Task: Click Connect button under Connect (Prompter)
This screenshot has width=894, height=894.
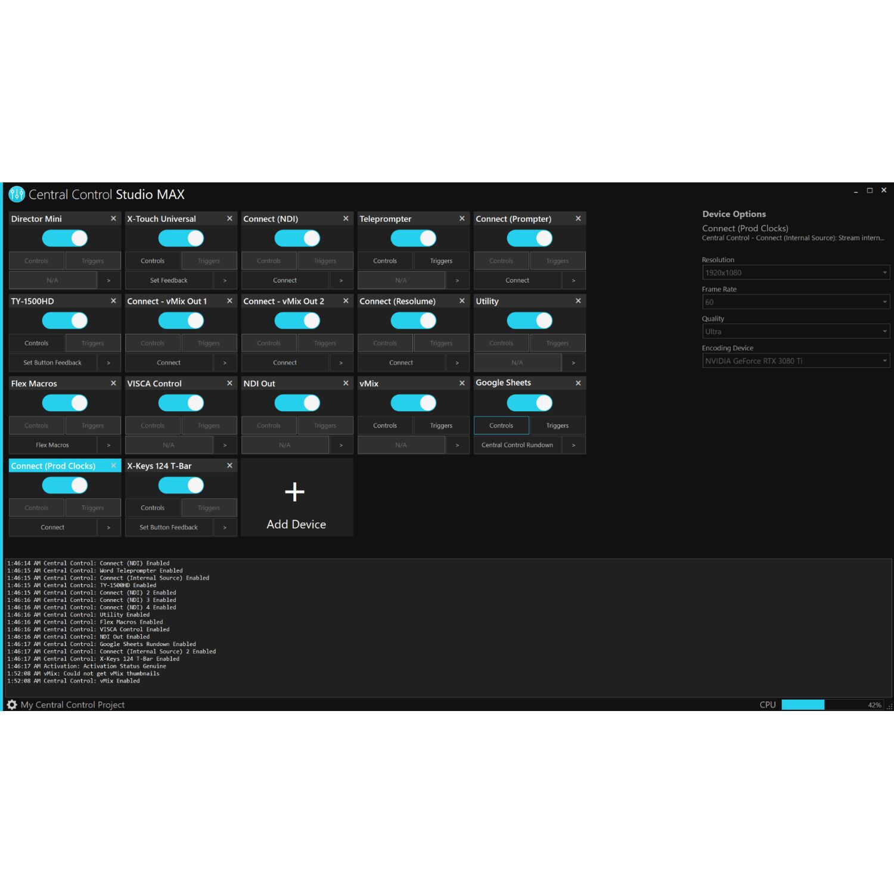Action: click(517, 280)
